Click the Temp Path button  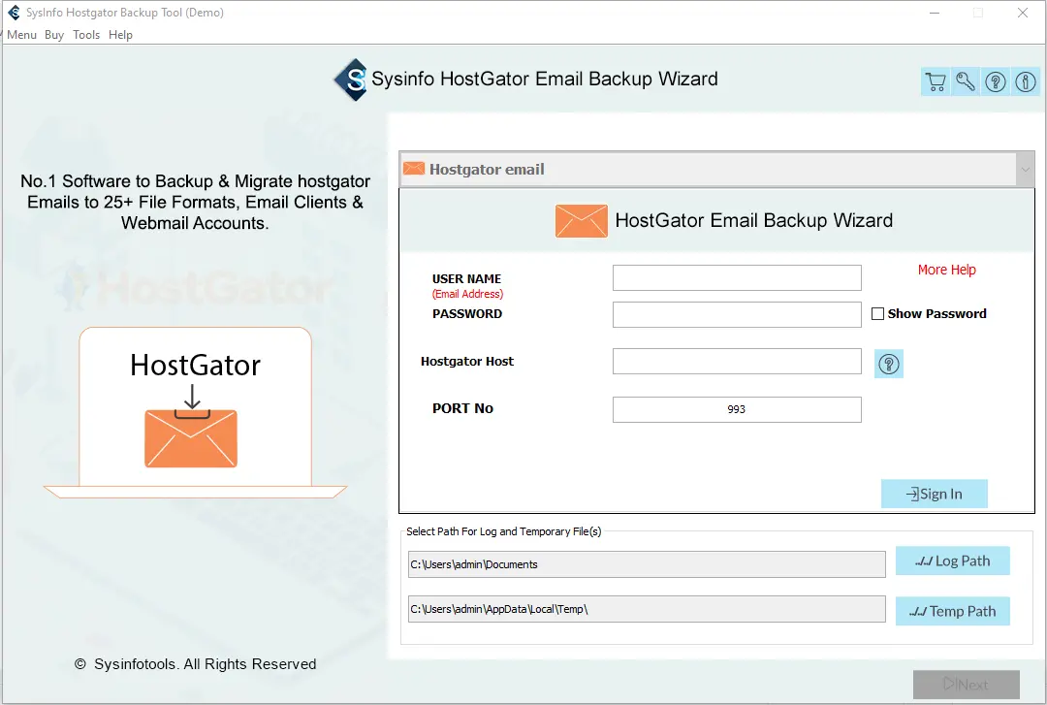952,611
